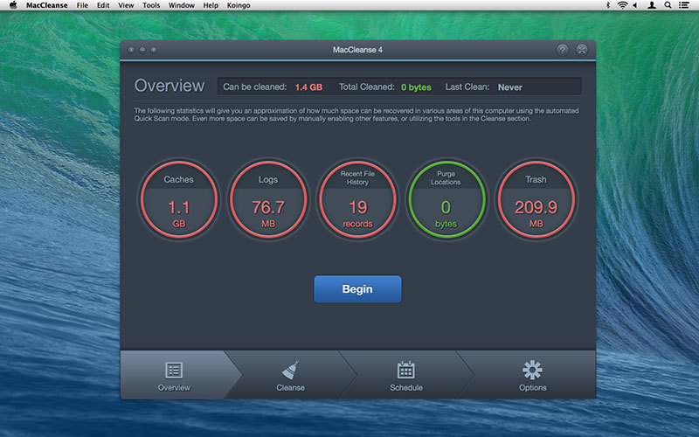
Task: Open Spotlight search in menu bar
Action: tap(668, 5)
